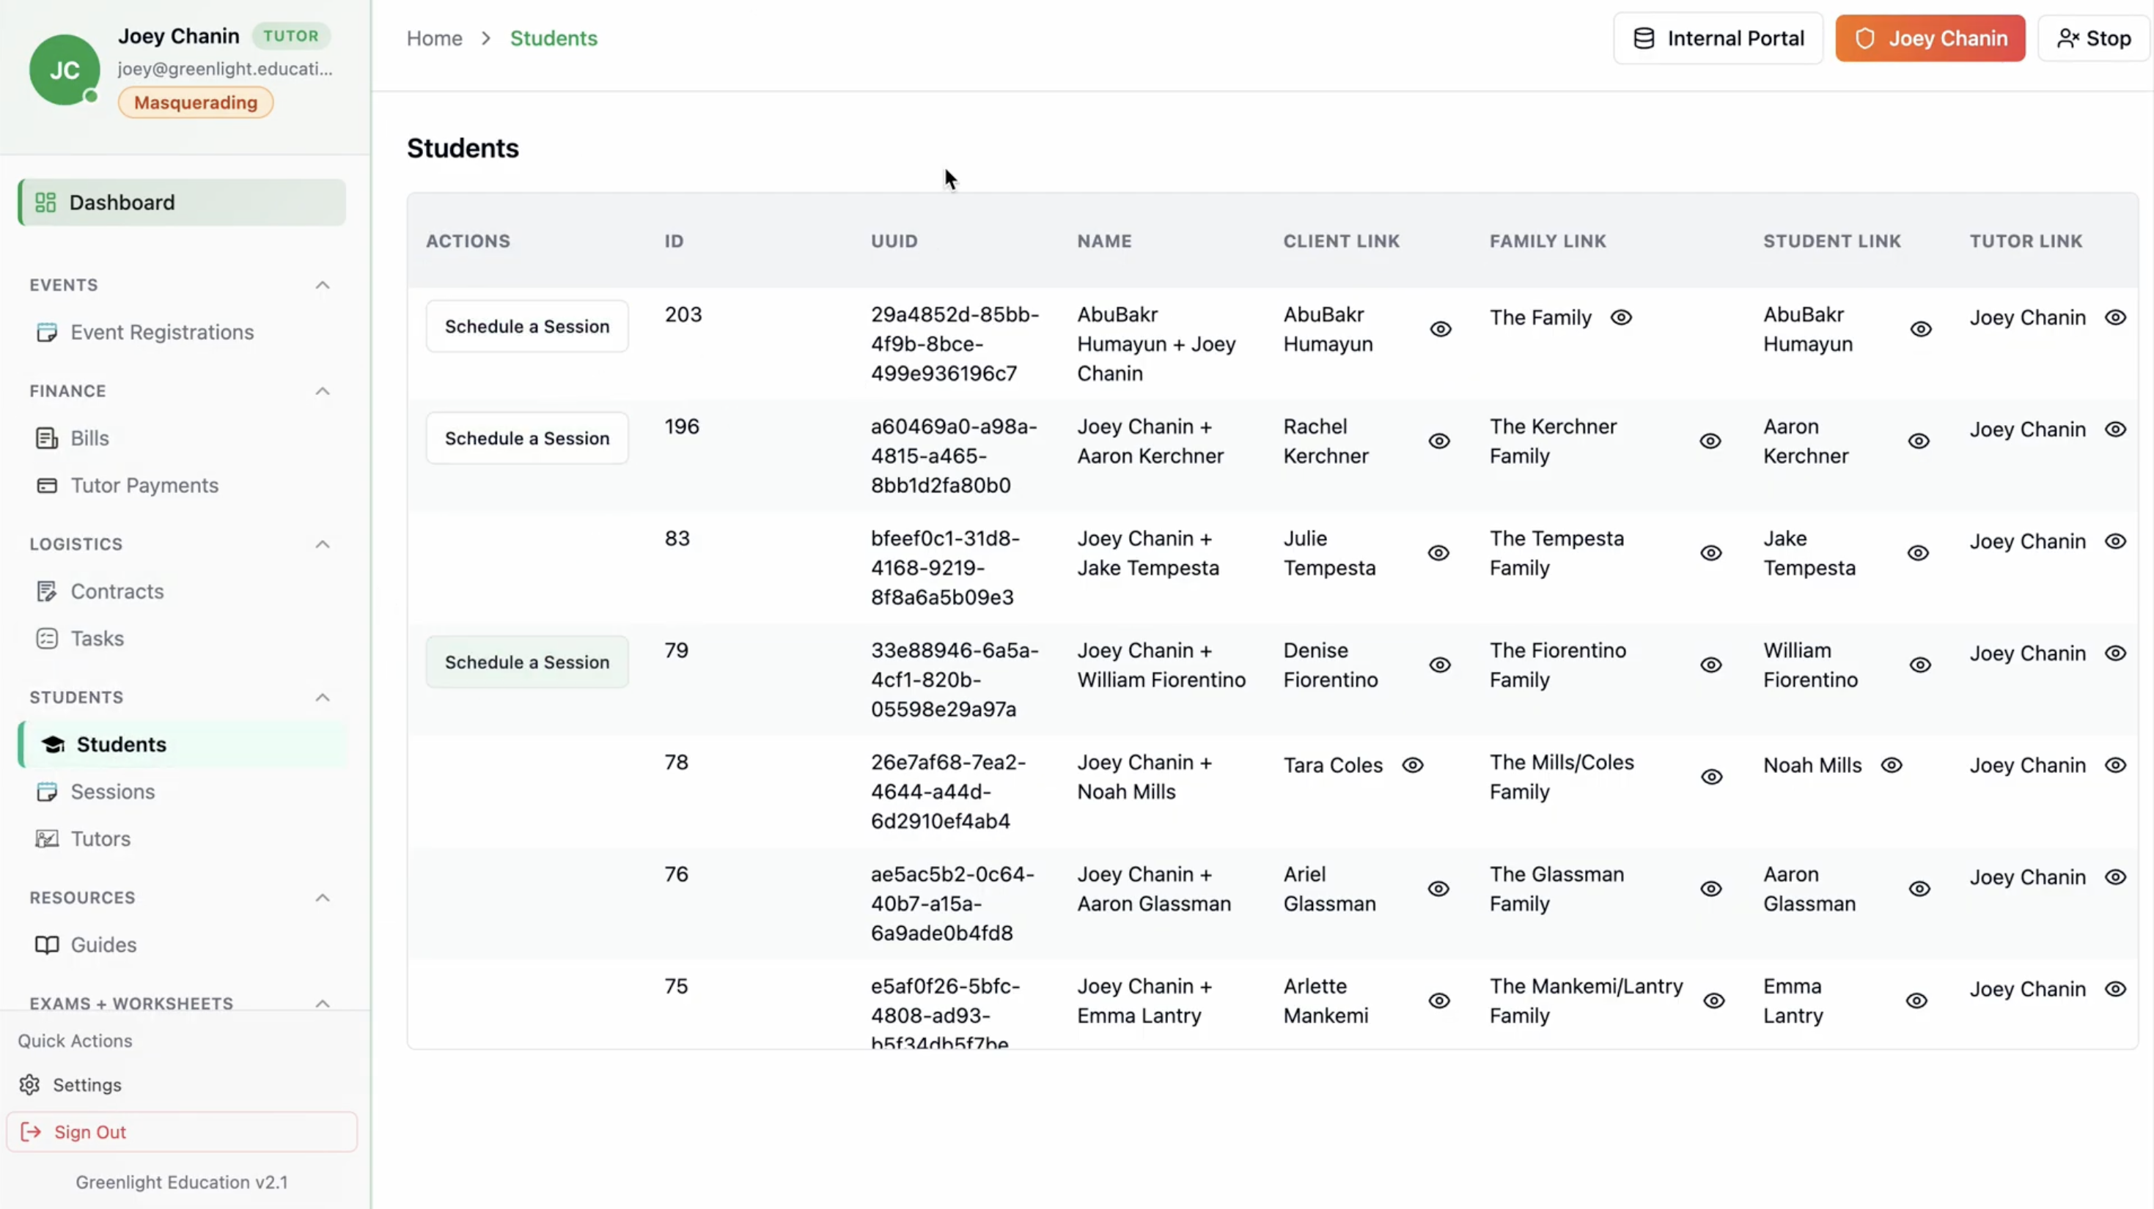View client Tara Coles eye icon
2154x1209 pixels.
pos(1412,766)
